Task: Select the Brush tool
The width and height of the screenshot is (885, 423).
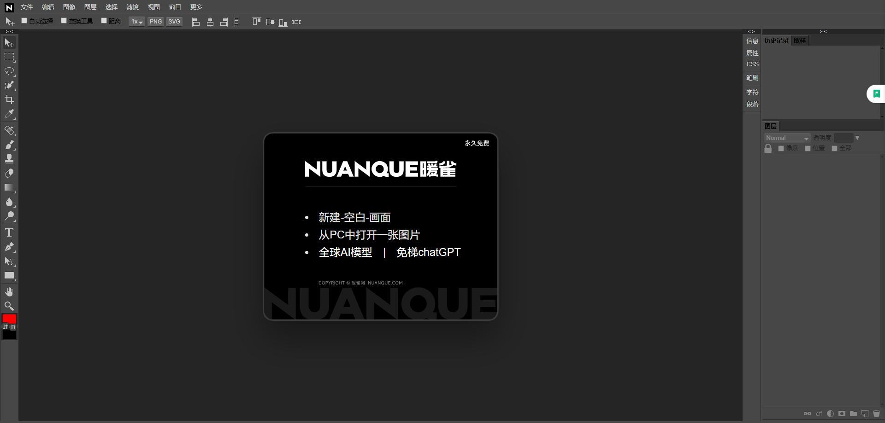Action: 9,145
